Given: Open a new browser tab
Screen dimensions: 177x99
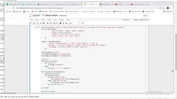Looking at the screenshot, I should [147, 4].
